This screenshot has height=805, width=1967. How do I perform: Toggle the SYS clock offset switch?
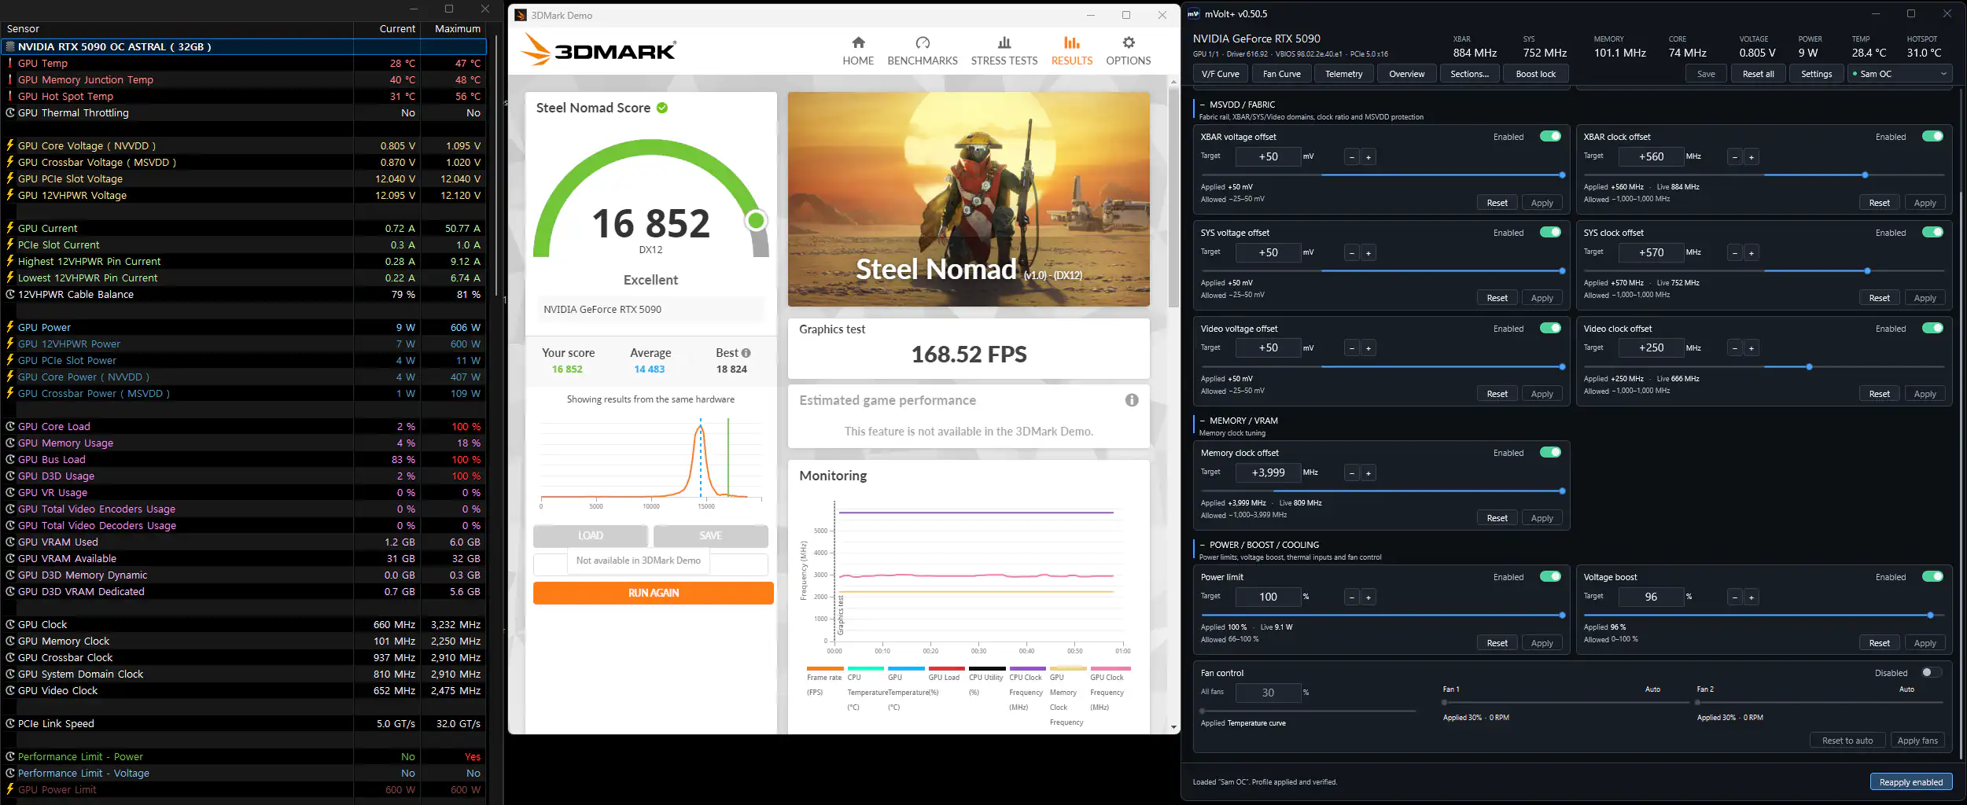[1932, 232]
